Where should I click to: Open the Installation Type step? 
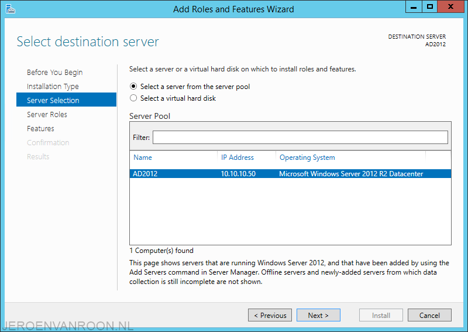[53, 86]
